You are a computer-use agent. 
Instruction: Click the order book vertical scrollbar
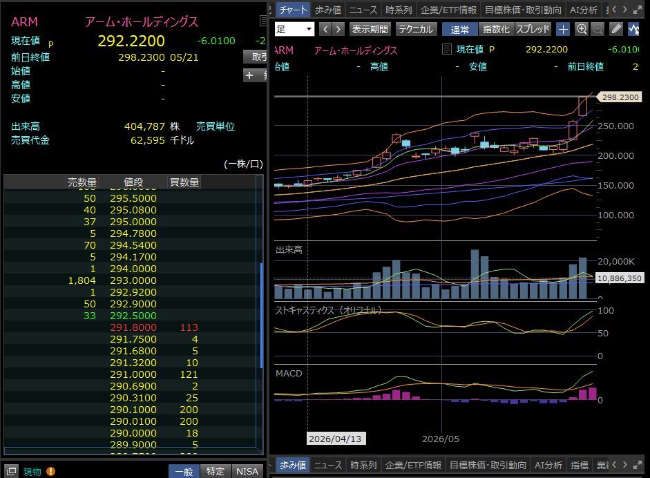pyautogui.click(x=262, y=315)
